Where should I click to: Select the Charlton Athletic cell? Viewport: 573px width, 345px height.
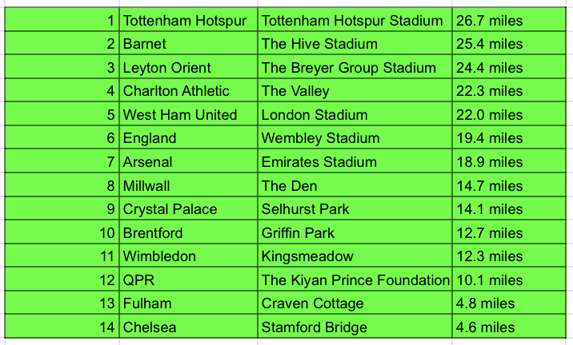point(188,90)
